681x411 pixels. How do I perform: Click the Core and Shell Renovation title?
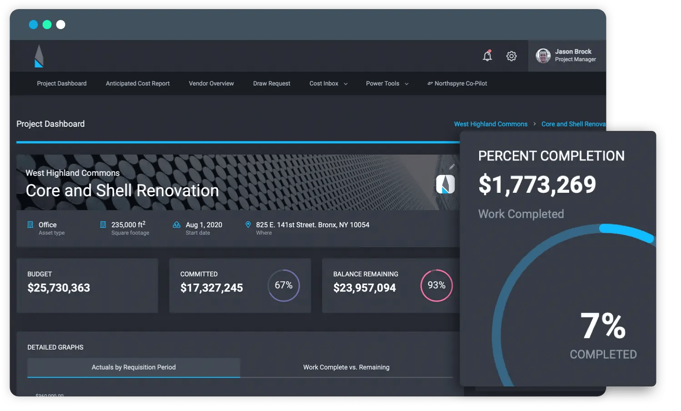122,190
